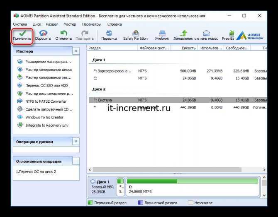Start Перенос ОС SSD или HDD wizard

pyautogui.click(x=42, y=85)
